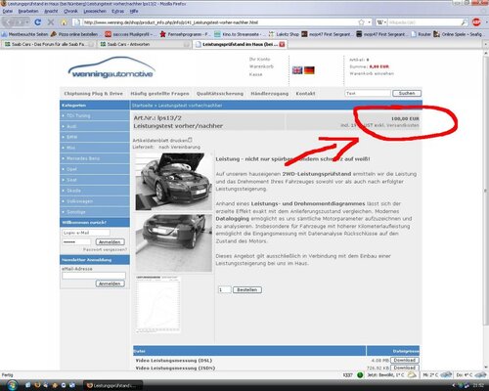Click the Firefox reload page icon

point(37,22)
